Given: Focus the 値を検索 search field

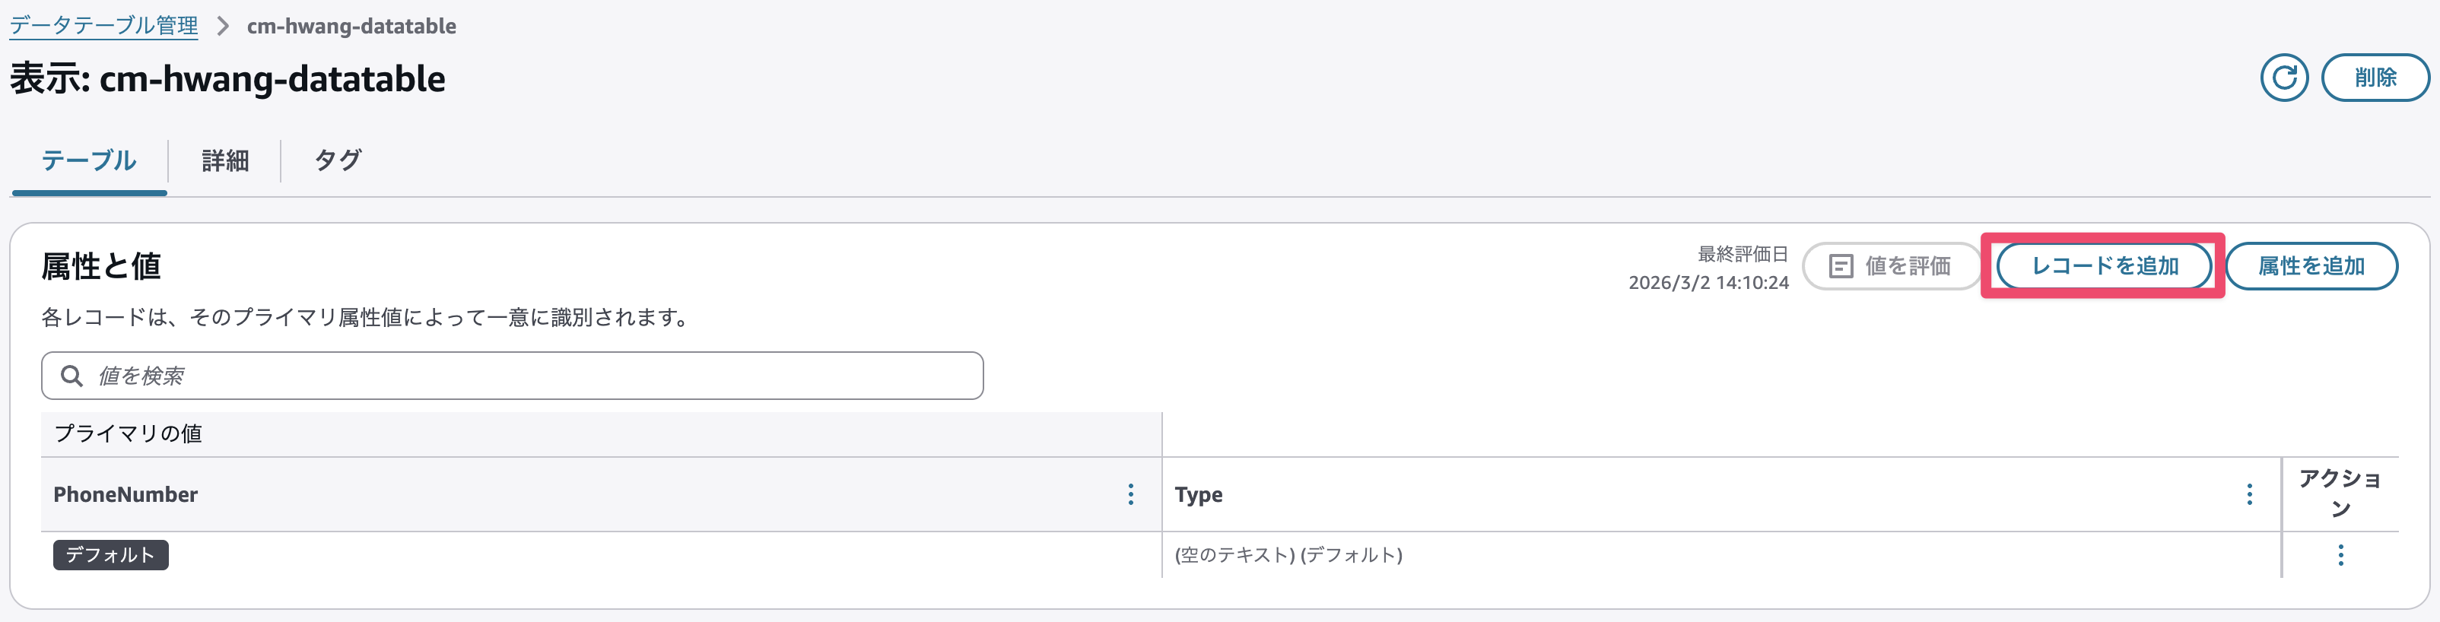Looking at the screenshot, I should click(530, 376).
